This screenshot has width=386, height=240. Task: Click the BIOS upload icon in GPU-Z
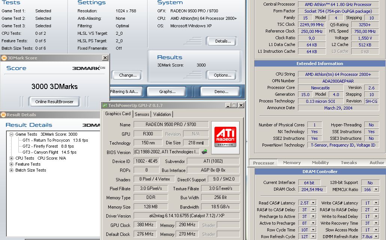(x=204, y=152)
